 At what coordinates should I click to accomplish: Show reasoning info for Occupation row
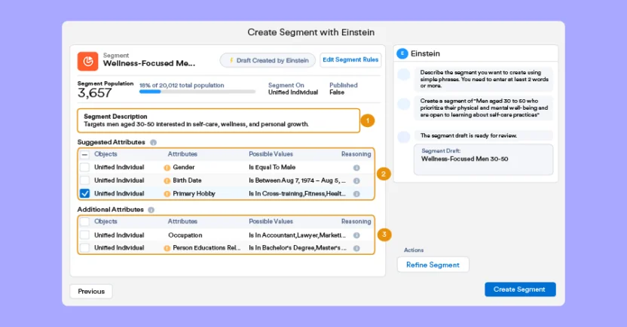356,236
